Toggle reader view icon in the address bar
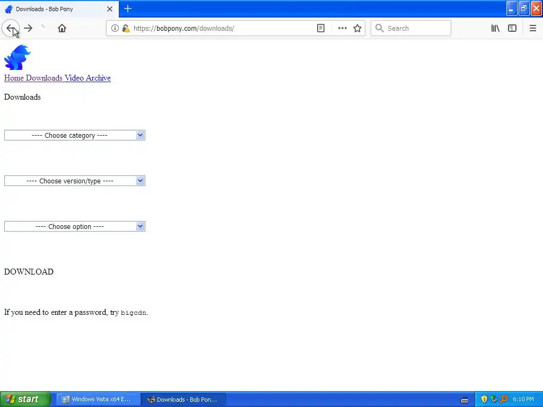The image size is (543, 407). pos(321,28)
